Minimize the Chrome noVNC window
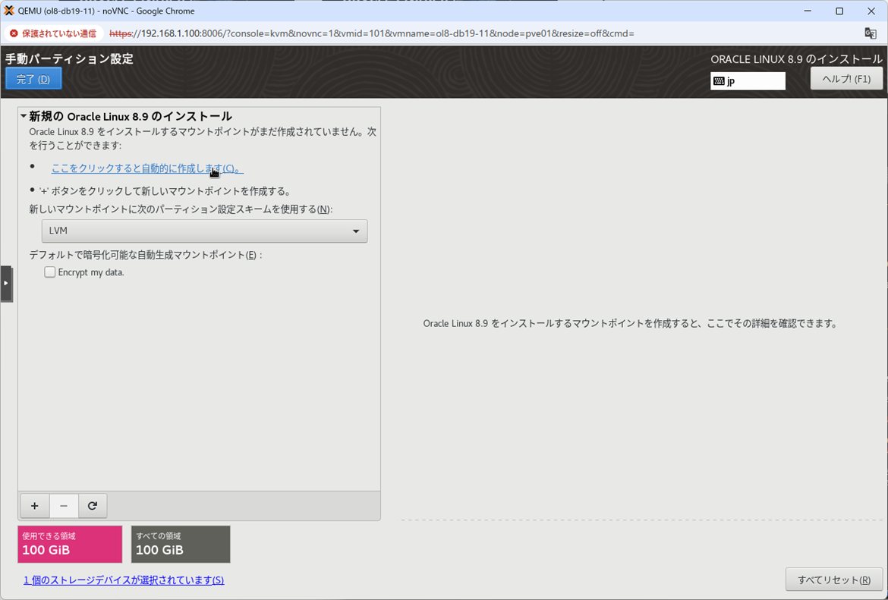 pyautogui.click(x=808, y=11)
